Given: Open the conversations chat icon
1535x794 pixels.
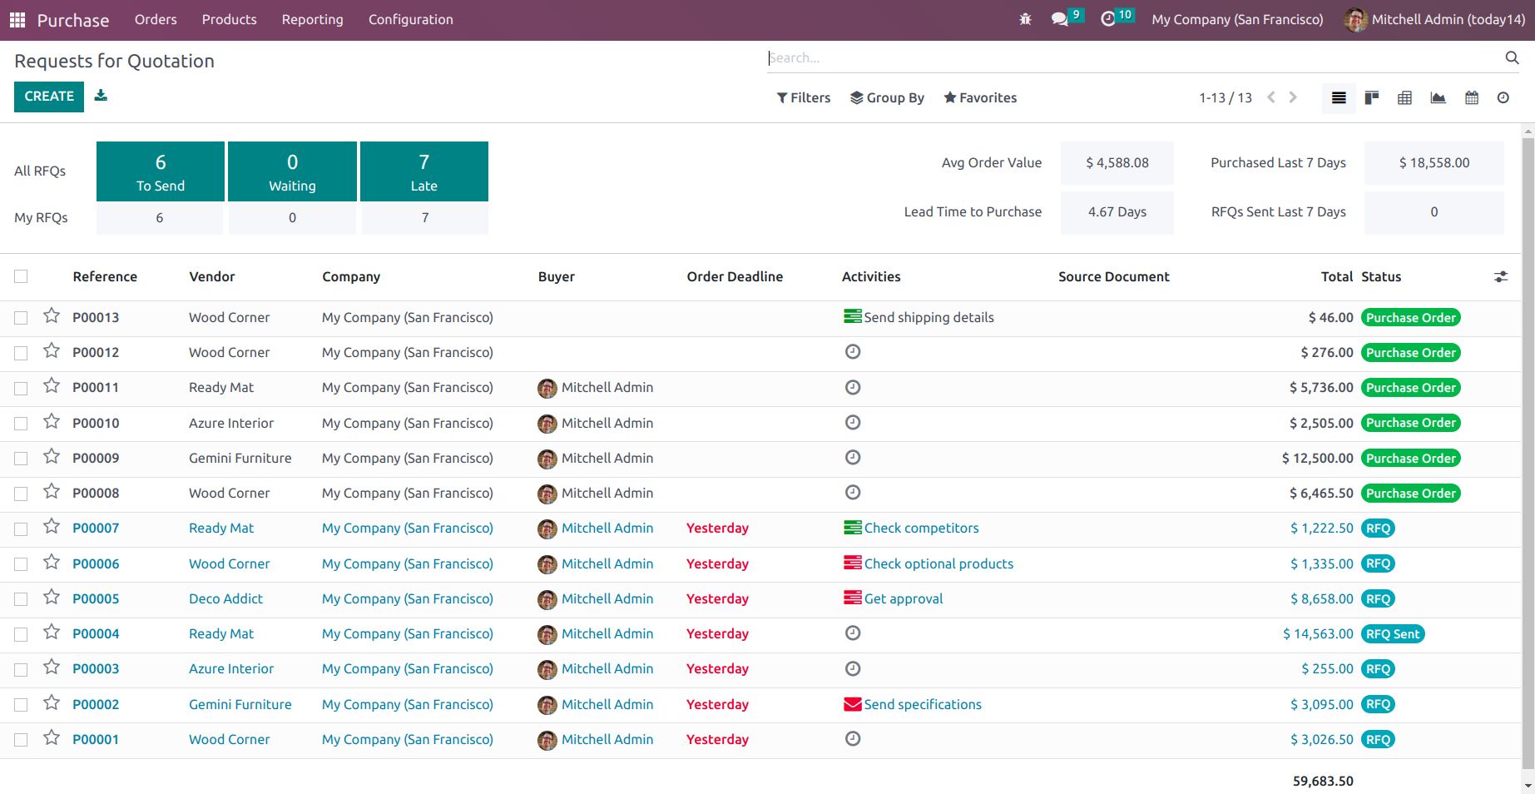Looking at the screenshot, I should [x=1059, y=19].
